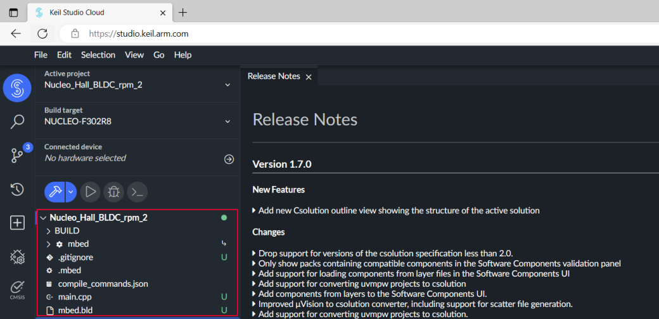Screen dimensions: 659x319
Task: Open the History clock icon panel
Action: (17, 189)
